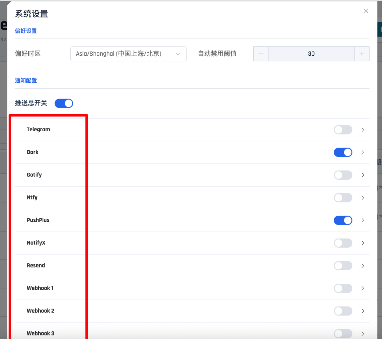Jump to the 偏好设置 section heading
382x339 pixels.
pyautogui.click(x=26, y=31)
